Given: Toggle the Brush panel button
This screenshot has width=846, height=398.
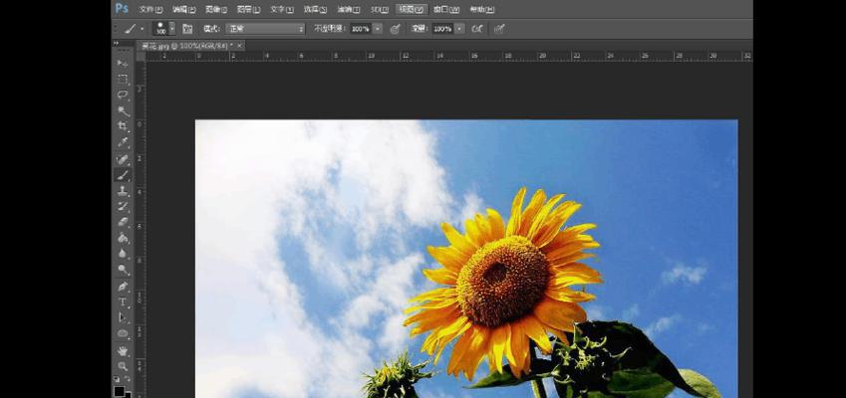Looking at the screenshot, I should (x=187, y=29).
